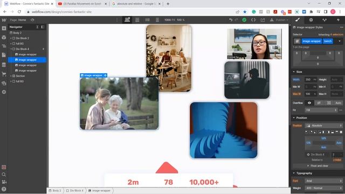This screenshot has width=345, height=194.
Task: Open the Symbols cube panel
Action: pos(4,37)
